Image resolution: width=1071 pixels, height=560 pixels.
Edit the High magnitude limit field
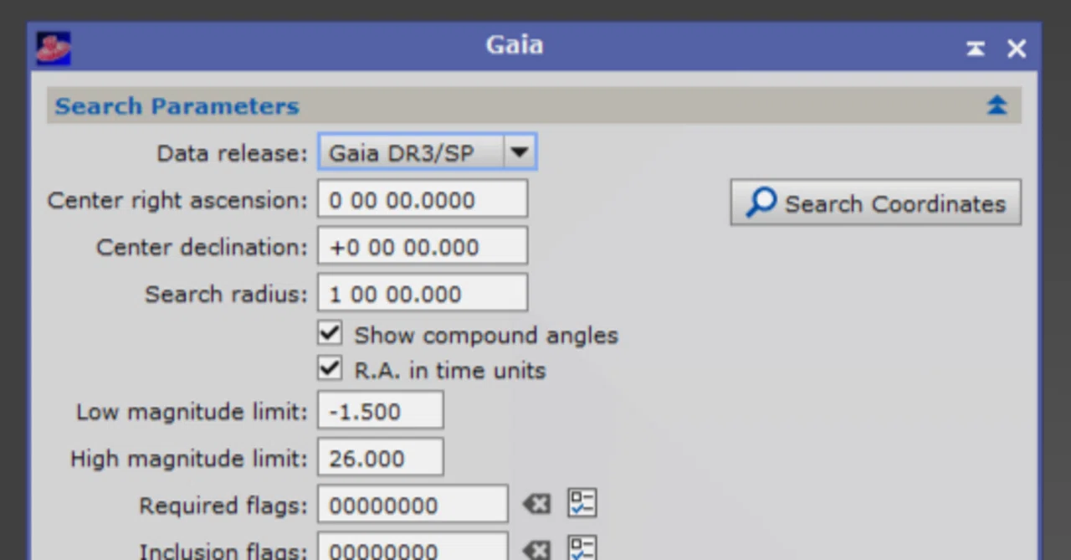[380, 458]
